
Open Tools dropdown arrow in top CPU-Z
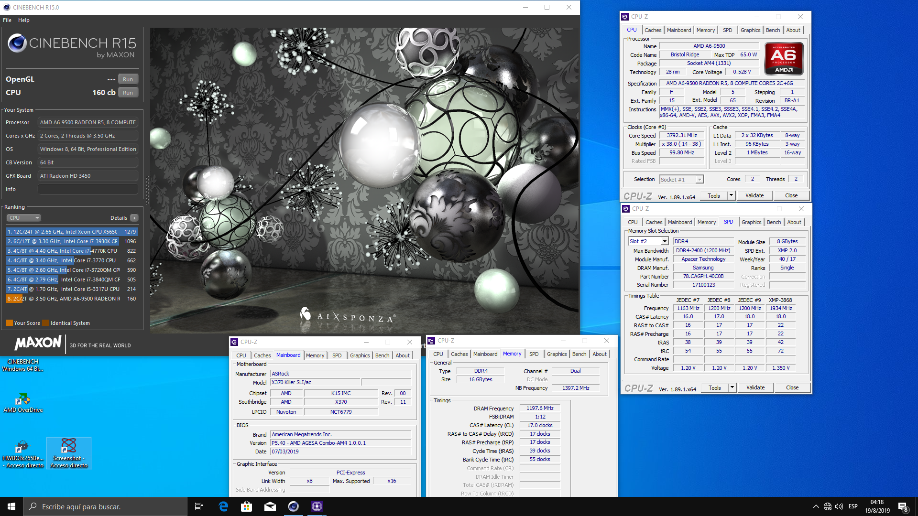pos(731,195)
